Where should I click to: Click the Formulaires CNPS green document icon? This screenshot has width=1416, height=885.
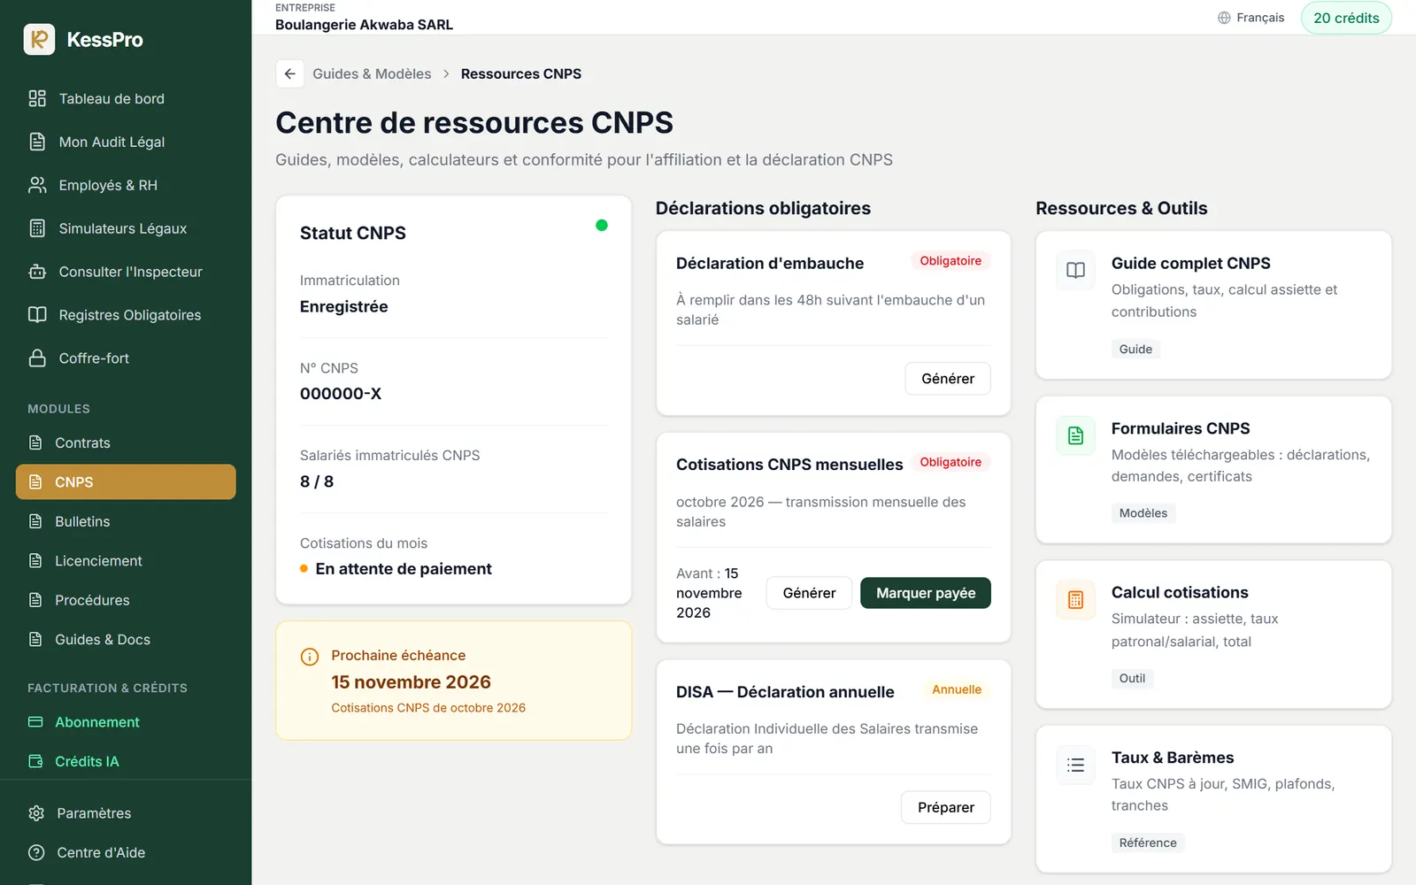1075,435
